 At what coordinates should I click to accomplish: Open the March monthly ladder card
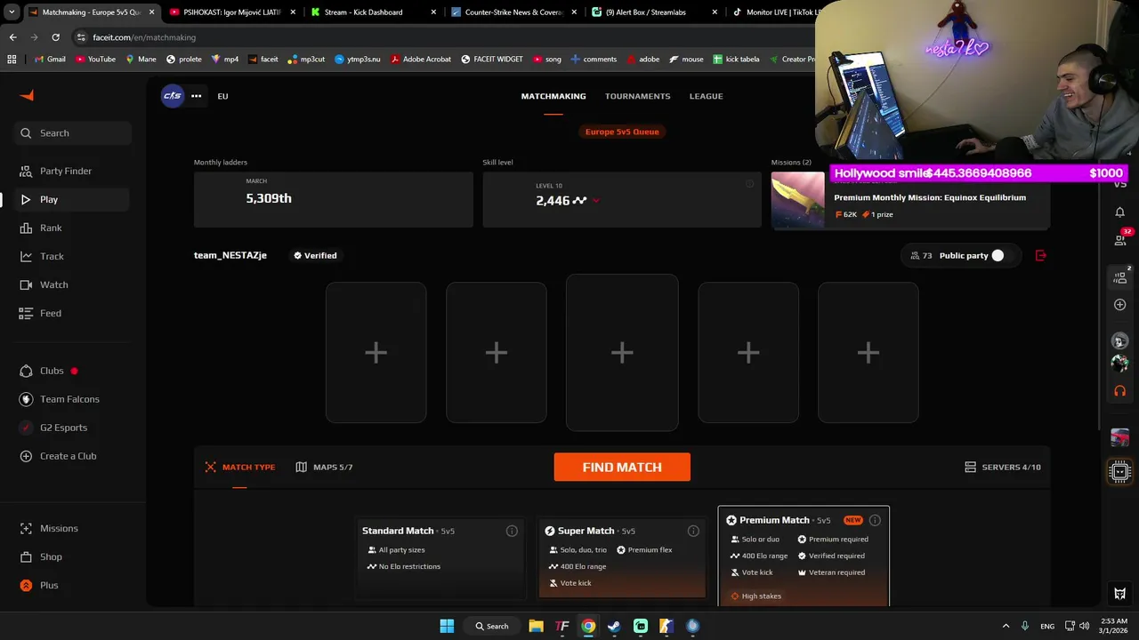(x=334, y=200)
